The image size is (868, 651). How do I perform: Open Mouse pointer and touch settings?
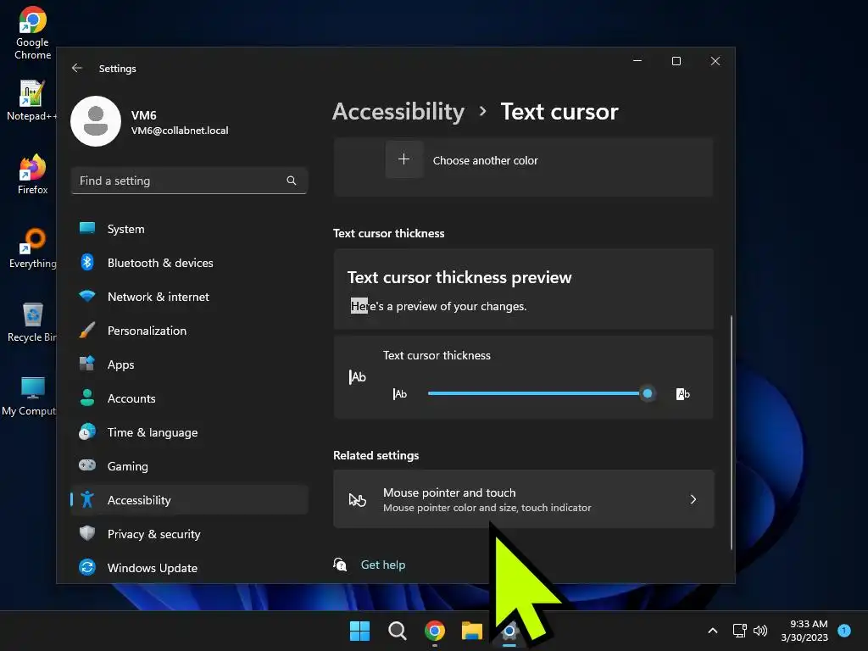pos(524,498)
